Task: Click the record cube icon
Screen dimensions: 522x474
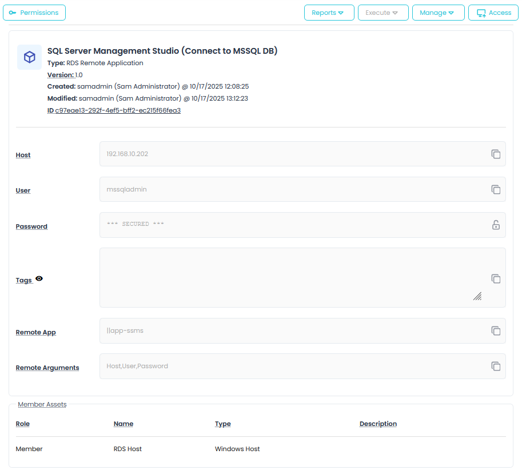Action: 29,57
